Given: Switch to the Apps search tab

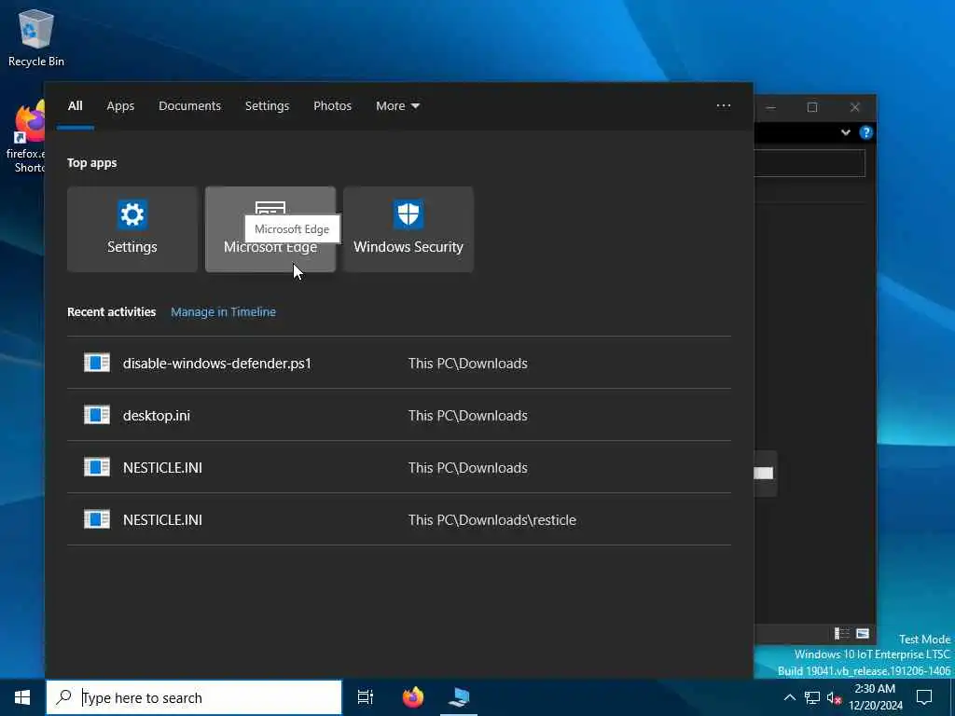Looking at the screenshot, I should point(120,106).
